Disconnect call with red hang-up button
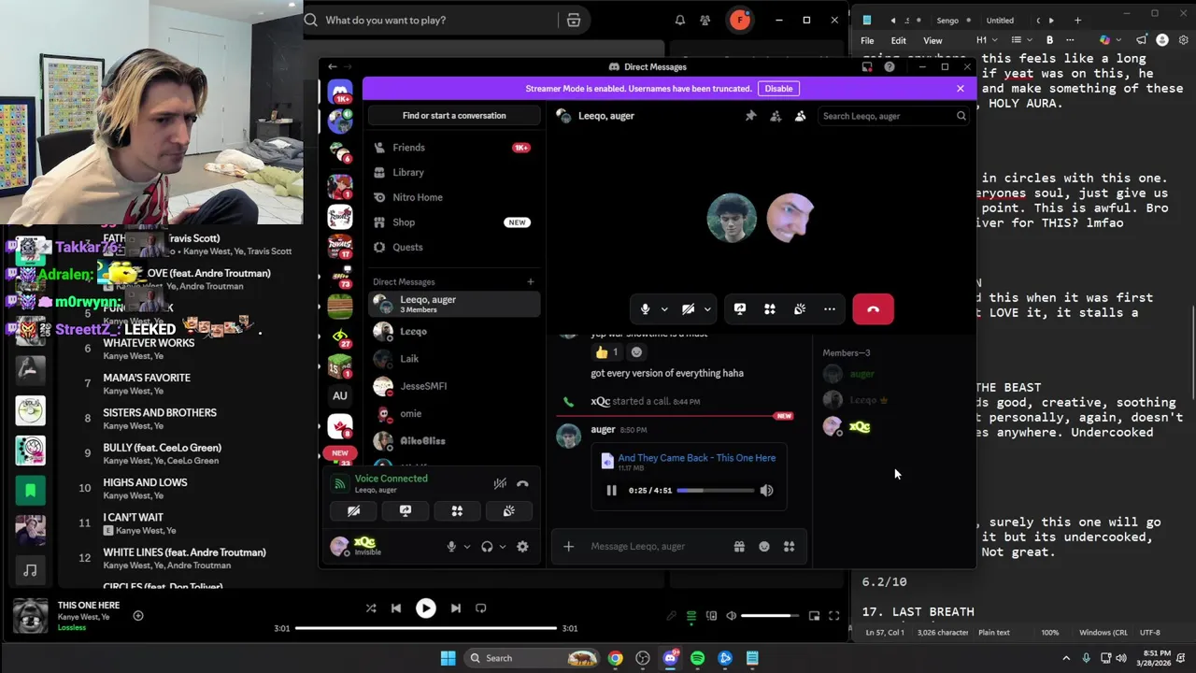This screenshot has height=673, width=1196. coord(873,309)
